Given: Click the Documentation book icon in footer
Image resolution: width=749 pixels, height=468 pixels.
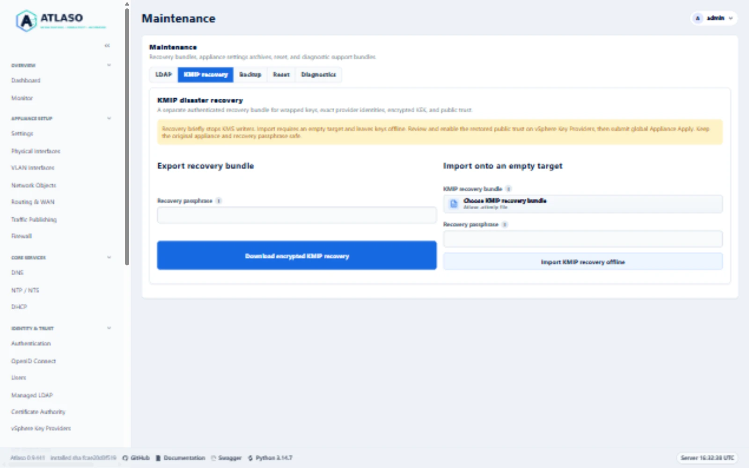Looking at the screenshot, I should 158,458.
